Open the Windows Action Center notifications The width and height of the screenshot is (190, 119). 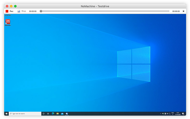pyautogui.click(x=183, y=114)
